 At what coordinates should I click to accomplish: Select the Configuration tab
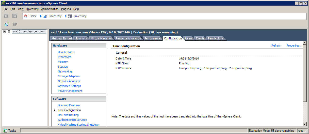click(x=173, y=38)
